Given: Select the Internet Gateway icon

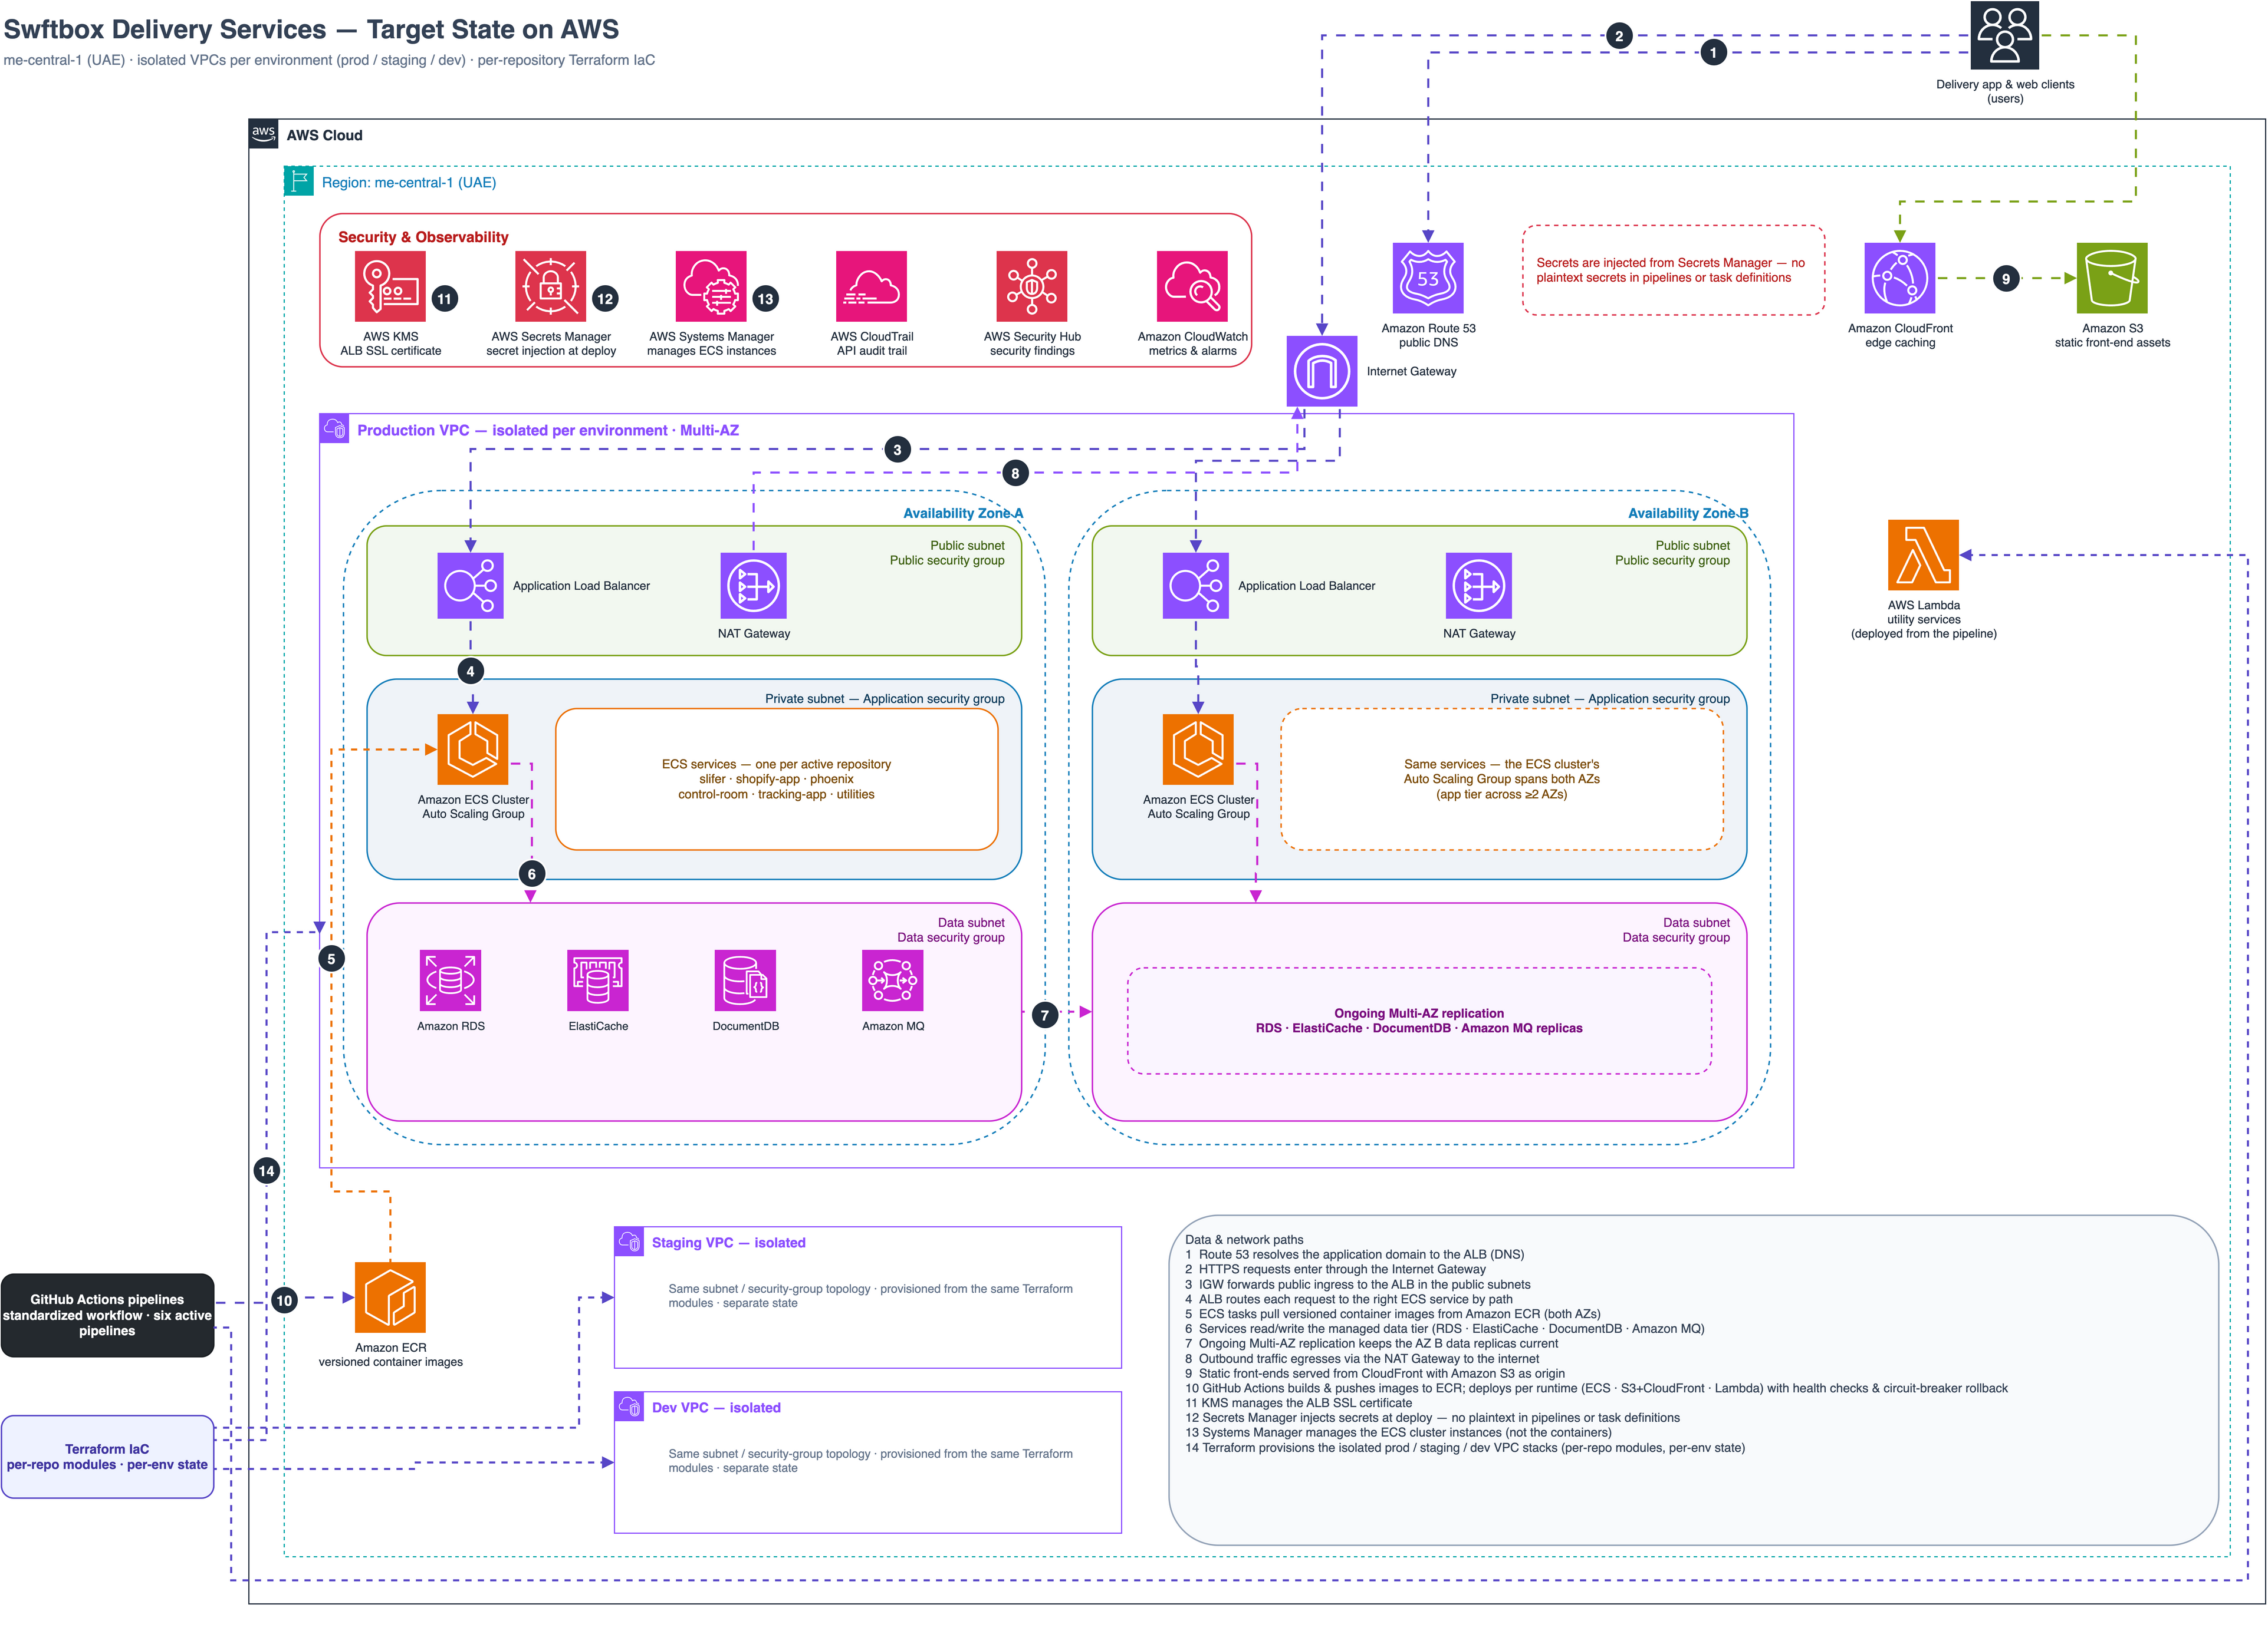Looking at the screenshot, I should pyautogui.click(x=1322, y=371).
